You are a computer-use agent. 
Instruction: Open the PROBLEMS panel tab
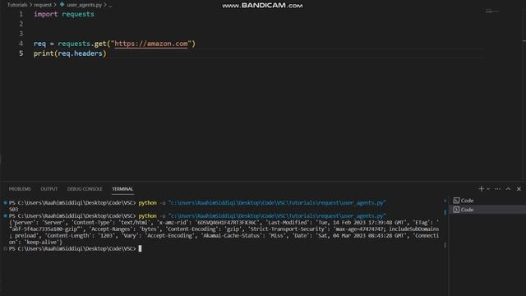point(20,189)
